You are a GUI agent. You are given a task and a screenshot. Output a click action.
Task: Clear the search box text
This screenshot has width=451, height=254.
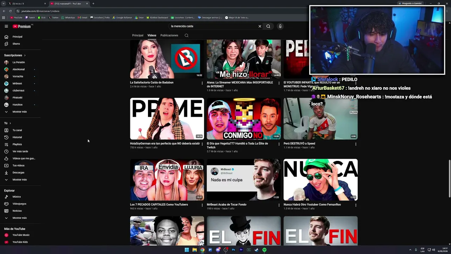click(260, 26)
